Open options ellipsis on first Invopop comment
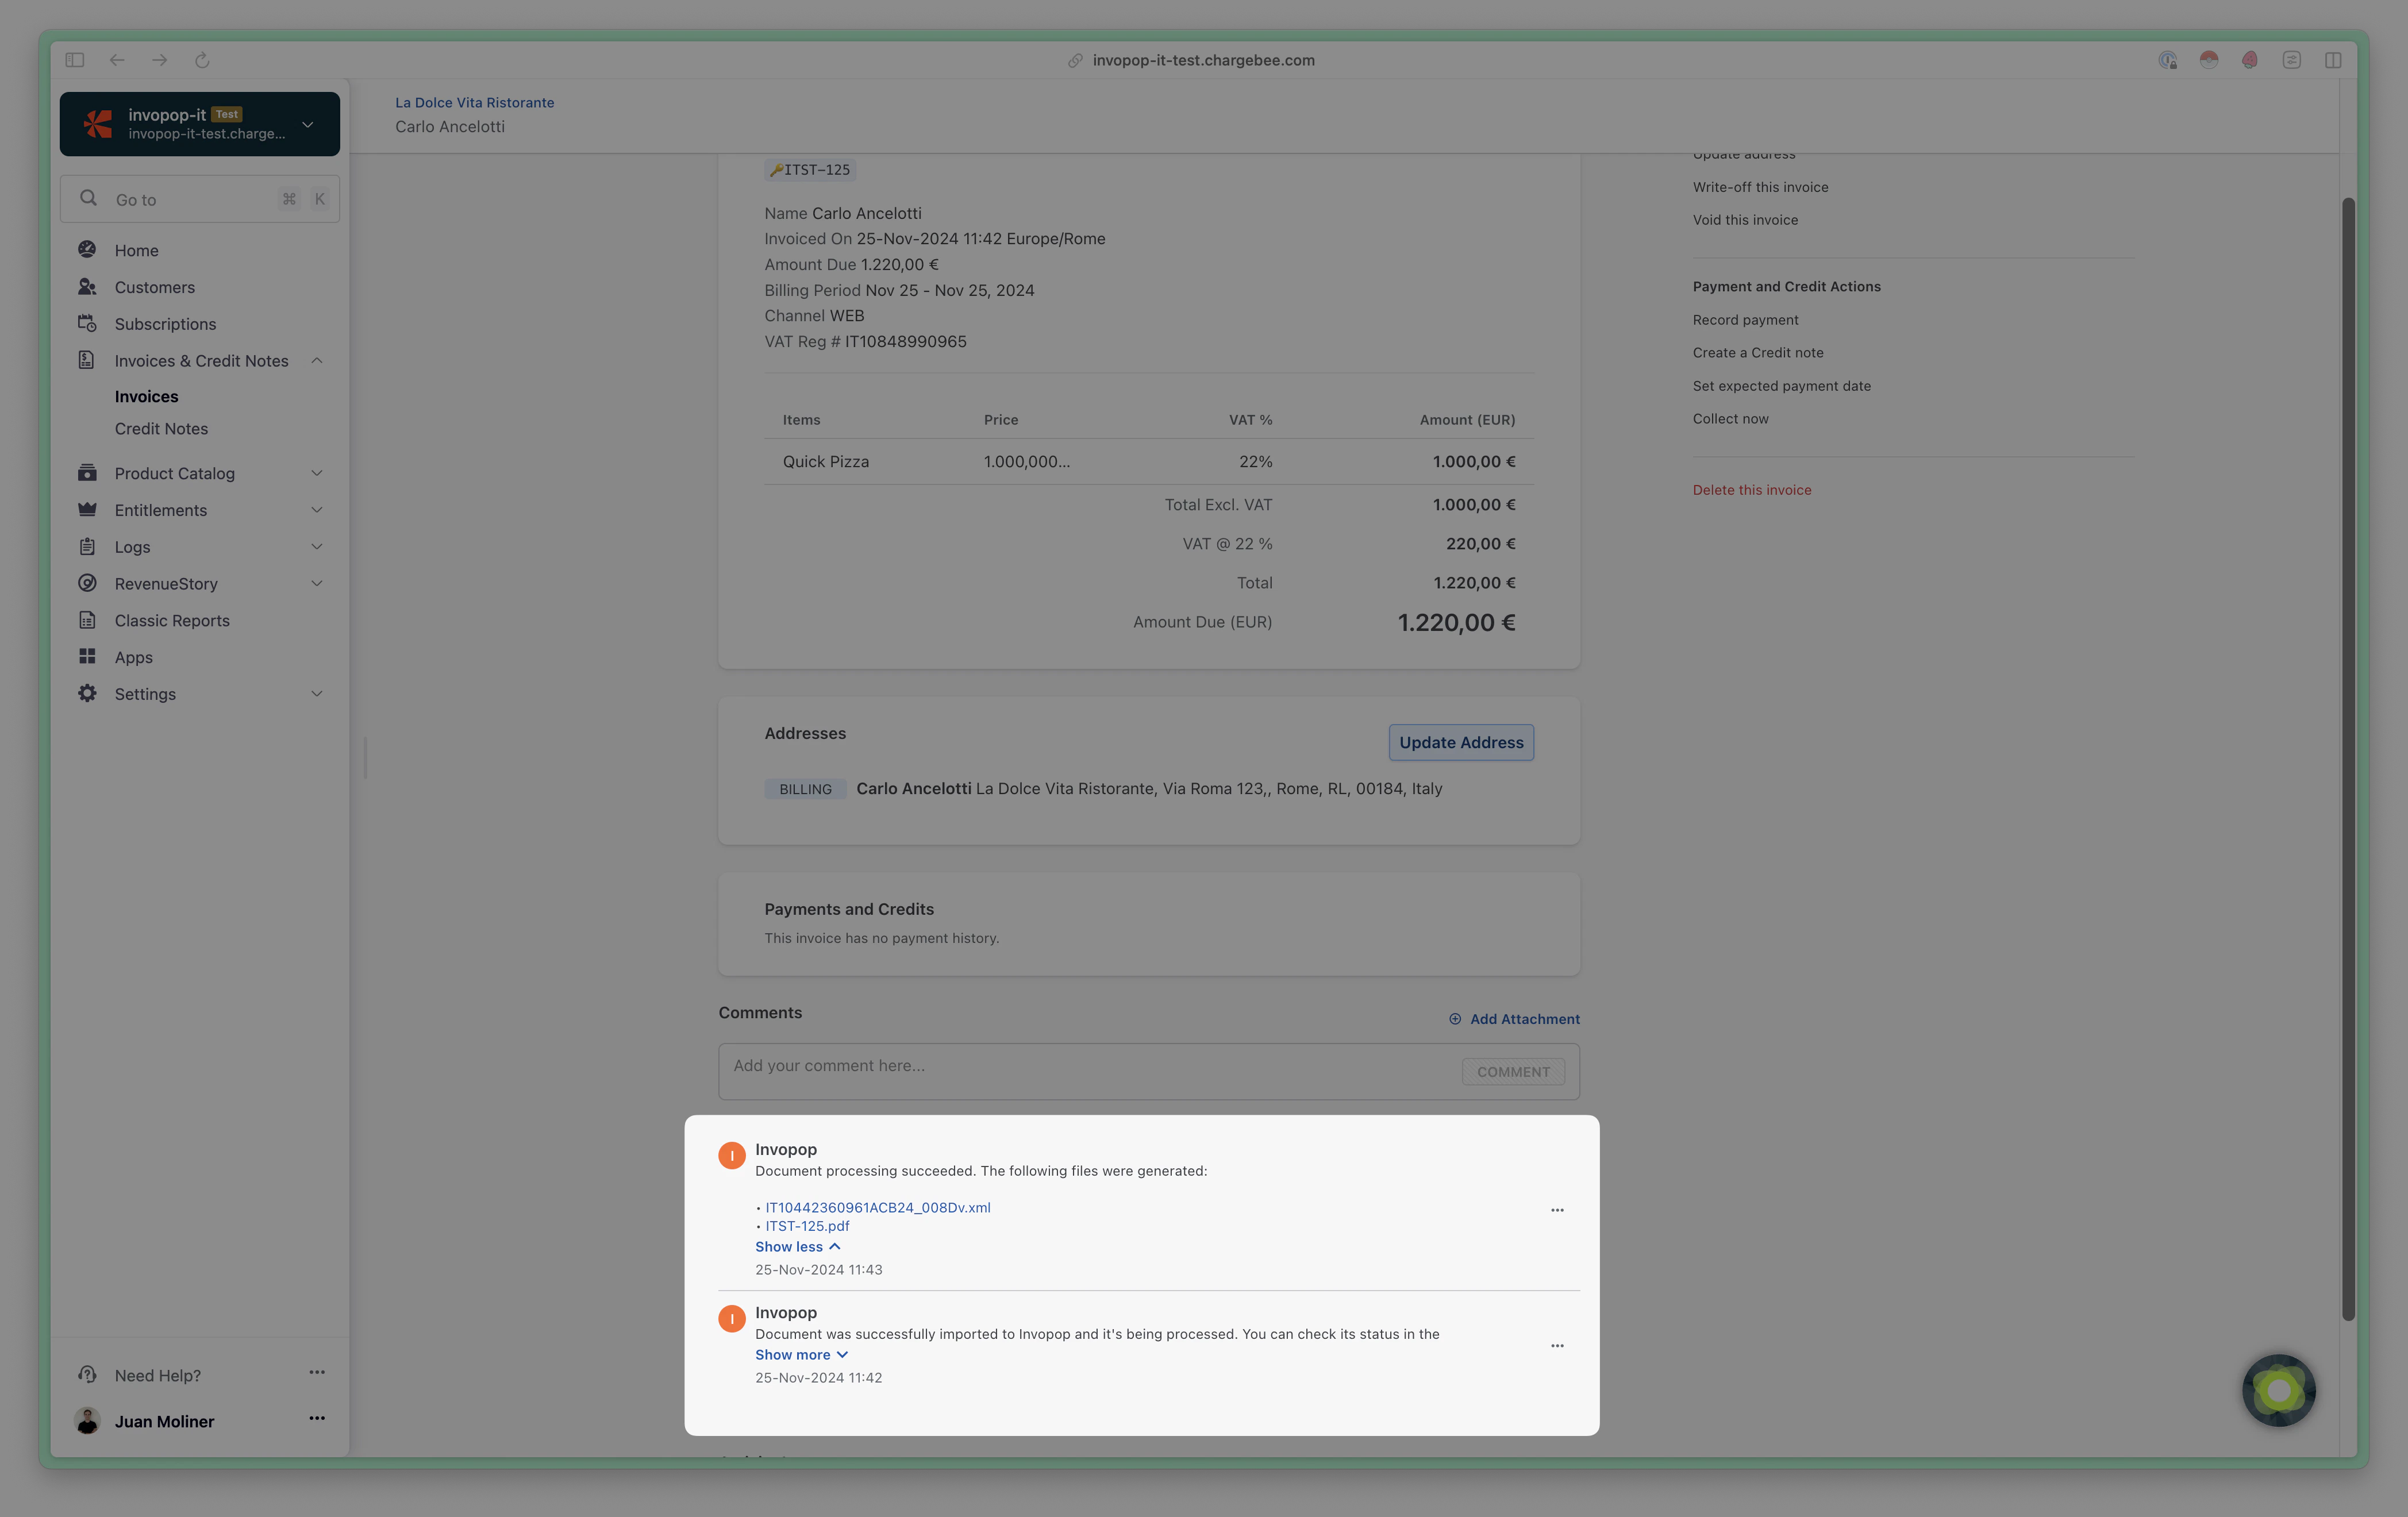This screenshot has height=1517, width=2408. click(x=1557, y=1210)
